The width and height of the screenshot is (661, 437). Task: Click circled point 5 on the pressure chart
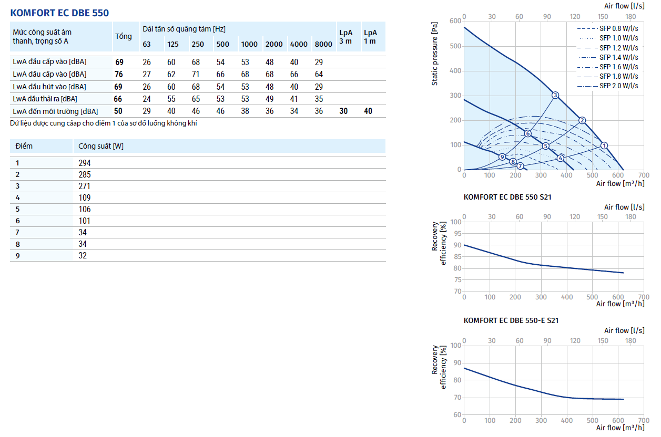pyautogui.click(x=546, y=146)
